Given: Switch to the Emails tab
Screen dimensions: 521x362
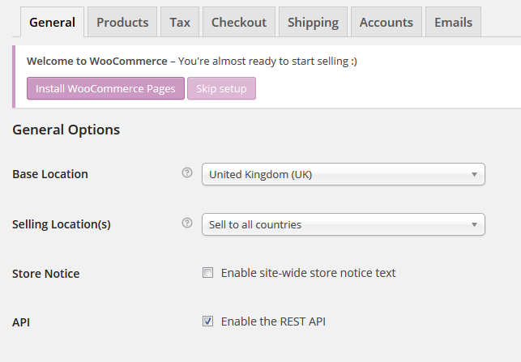Looking at the screenshot, I should point(453,22).
